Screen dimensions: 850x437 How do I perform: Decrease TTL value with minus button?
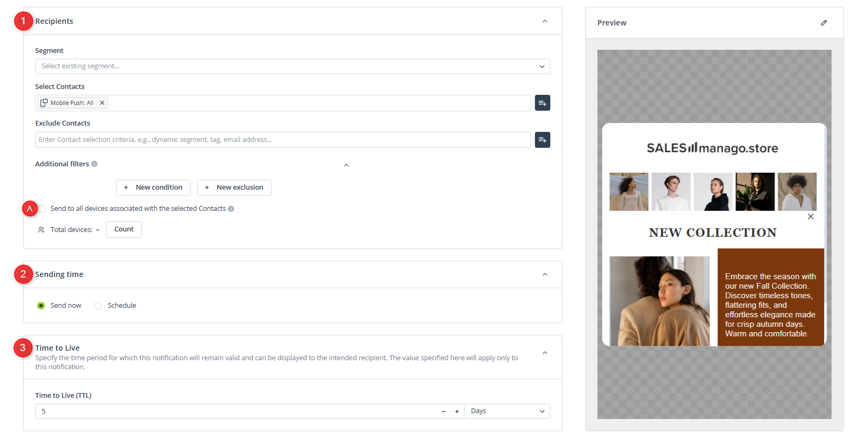click(443, 412)
